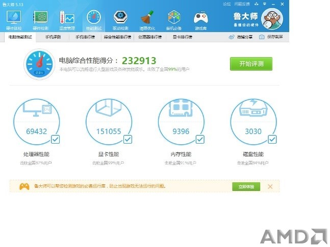Click the 处理器性能 label
330x247 pixels.
pyautogui.click(x=36, y=154)
